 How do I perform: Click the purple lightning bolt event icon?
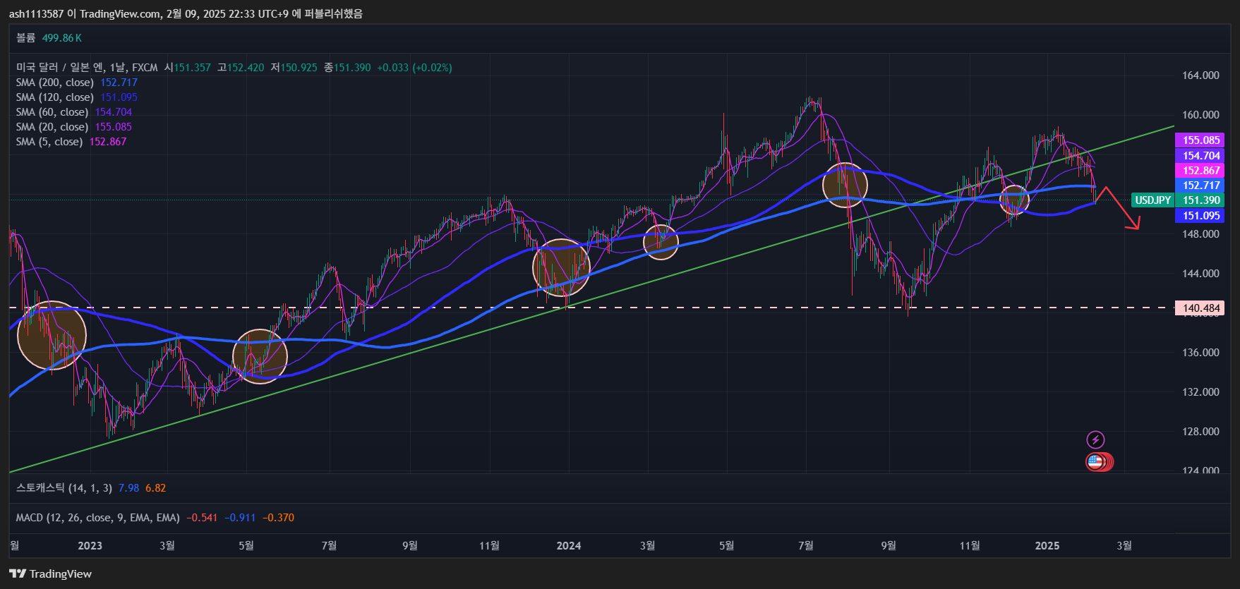[x=1095, y=440]
